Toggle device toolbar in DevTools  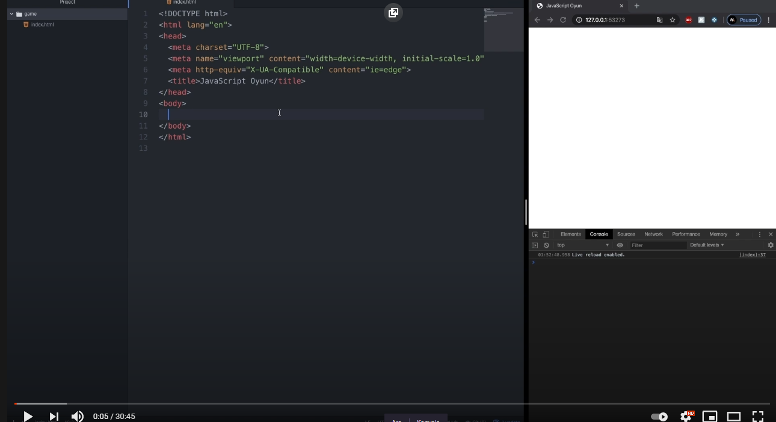546,234
